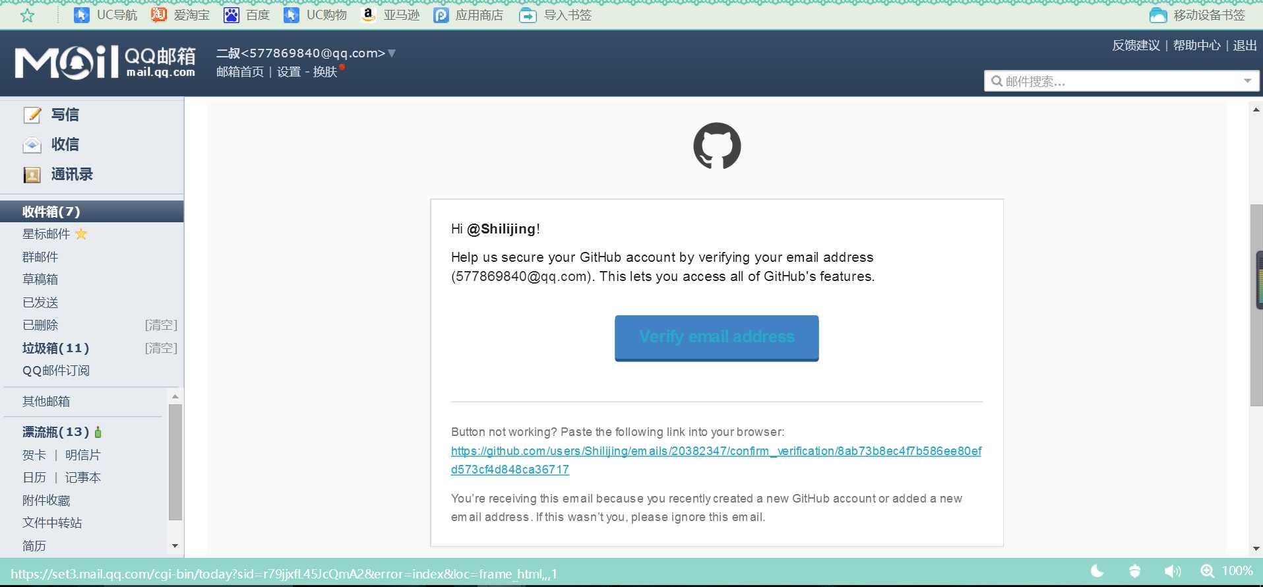Open the 应用商店 bookmark

tap(468, 15)
